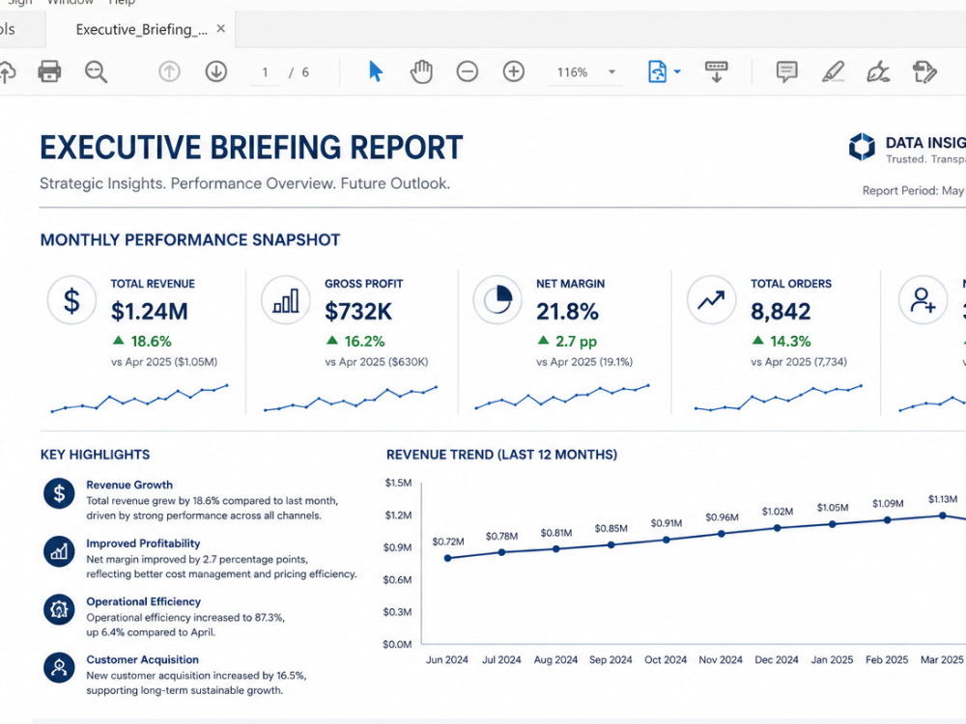Go to next page arrow
966x724 pixels.
click(x=216, y=72)
